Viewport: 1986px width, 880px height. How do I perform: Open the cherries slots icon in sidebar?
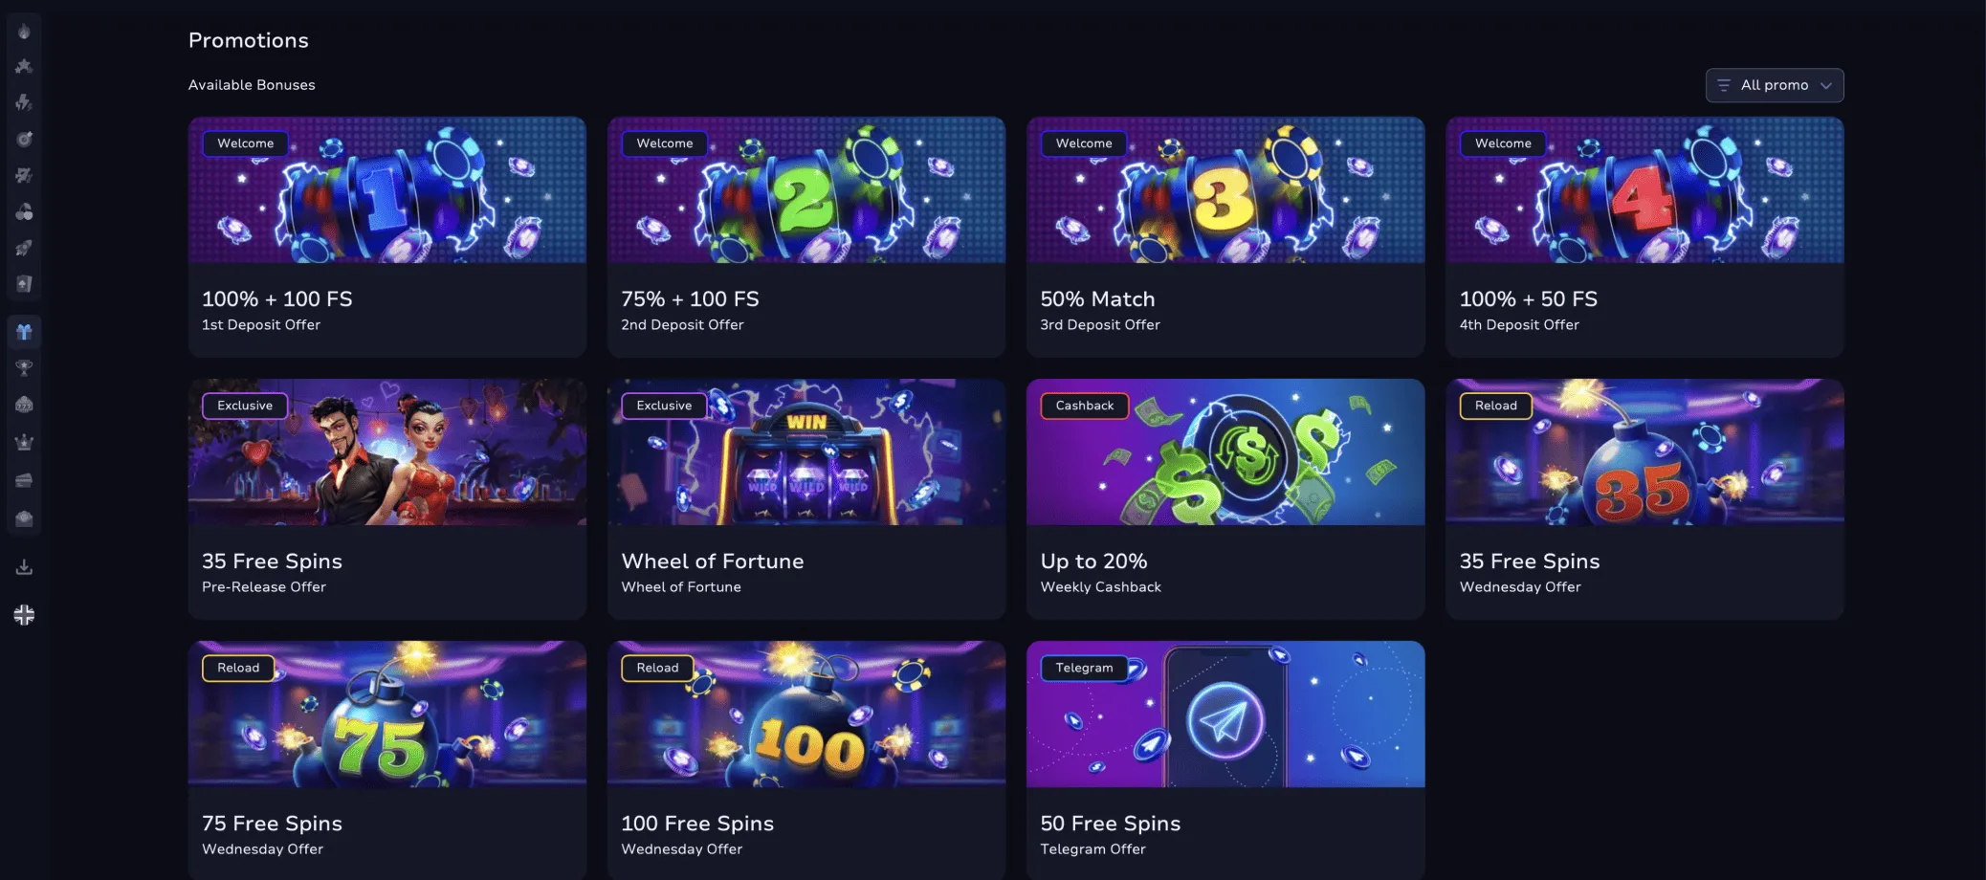click(24, 211)
